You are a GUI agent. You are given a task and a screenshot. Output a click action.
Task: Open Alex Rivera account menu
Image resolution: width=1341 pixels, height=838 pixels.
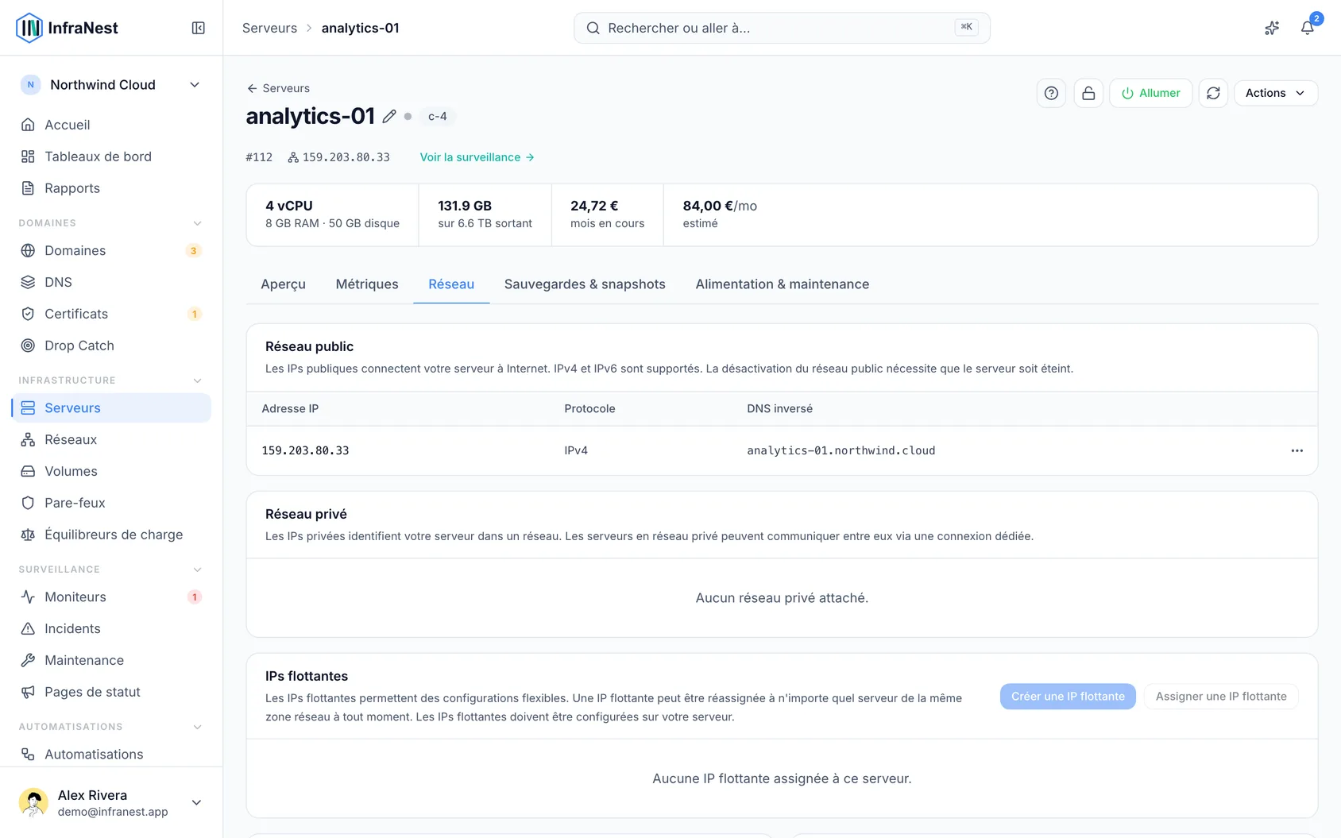[x=111, y=802]
